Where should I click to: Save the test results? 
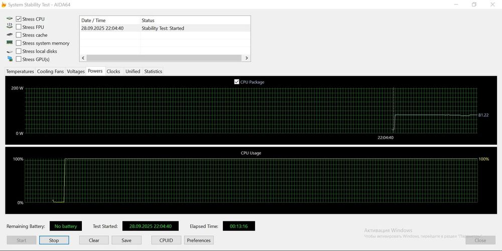point(127,240)
